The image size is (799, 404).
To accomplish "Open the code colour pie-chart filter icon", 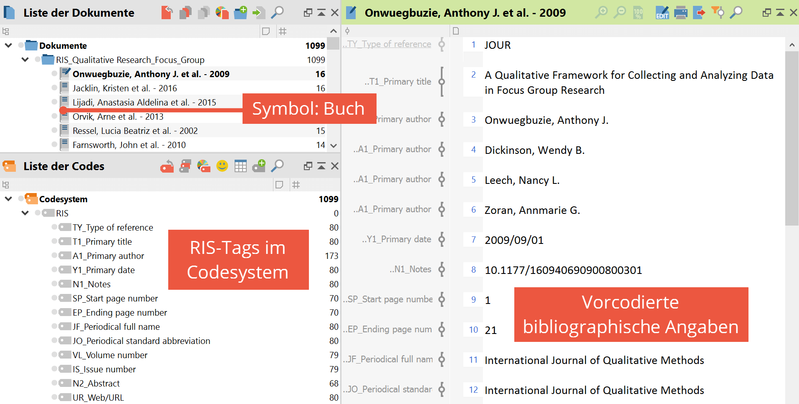I will tap(204, 166).
